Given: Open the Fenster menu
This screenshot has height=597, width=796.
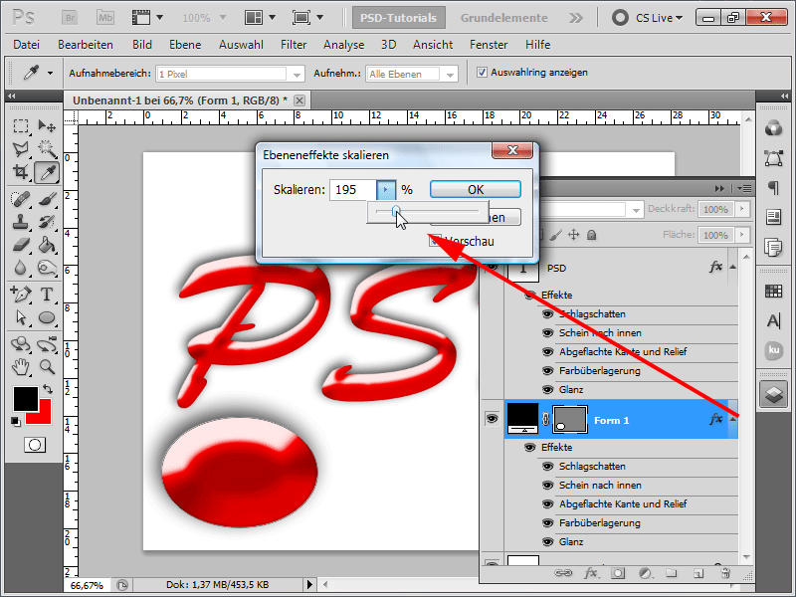Looking at the screenshot, I should tap(489, 45).
